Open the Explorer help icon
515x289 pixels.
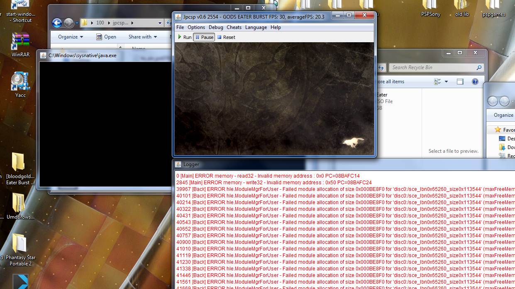(x=475, y=82)
